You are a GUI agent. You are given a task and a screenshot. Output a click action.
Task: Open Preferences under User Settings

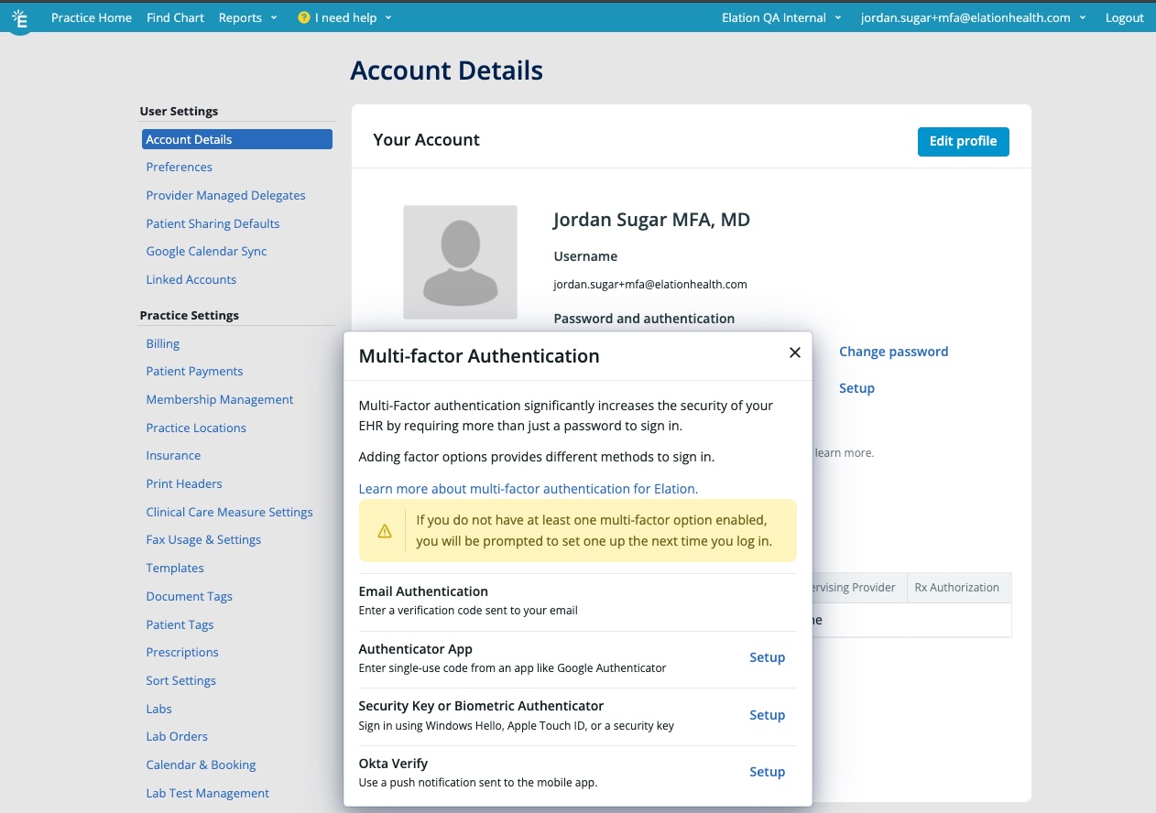(x=179, y=167)
